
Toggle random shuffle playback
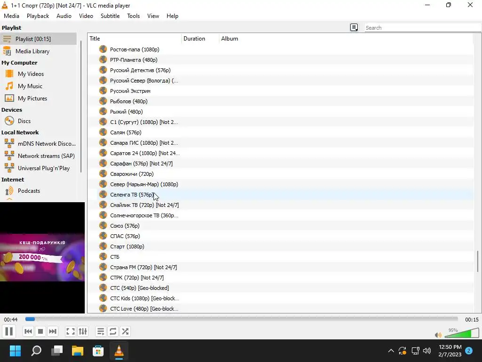(x=125, y=331)
